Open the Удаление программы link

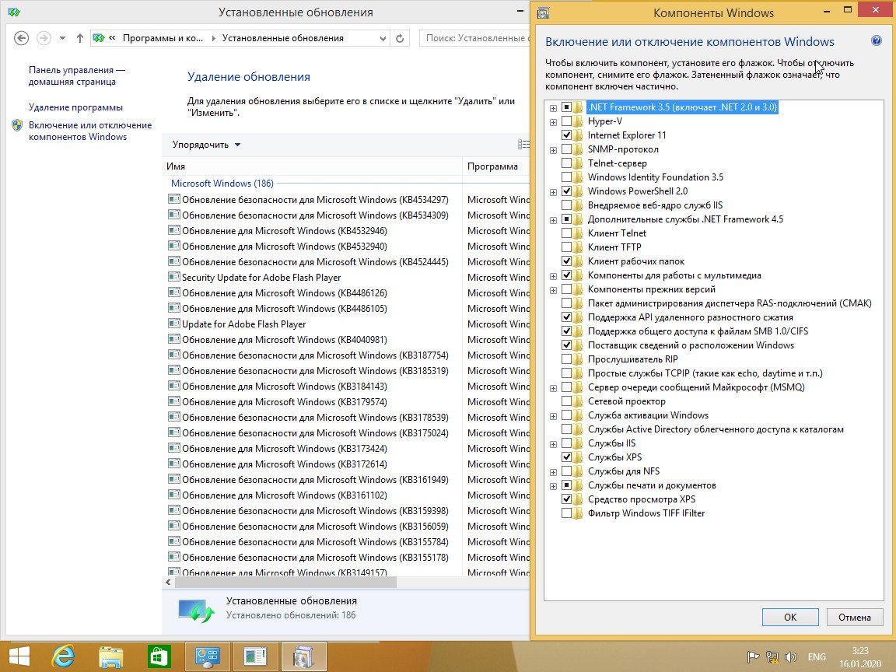click(75, 107)
